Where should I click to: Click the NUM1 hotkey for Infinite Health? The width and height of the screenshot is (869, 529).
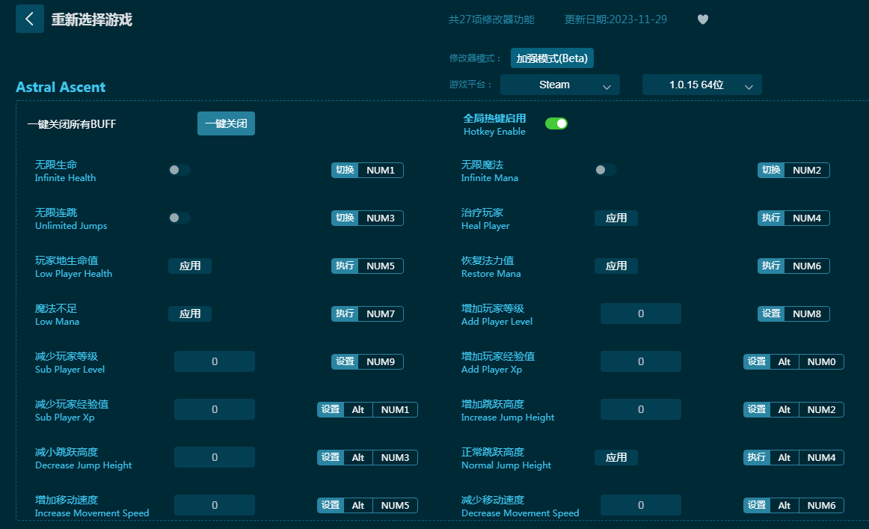tap(381, 170)
